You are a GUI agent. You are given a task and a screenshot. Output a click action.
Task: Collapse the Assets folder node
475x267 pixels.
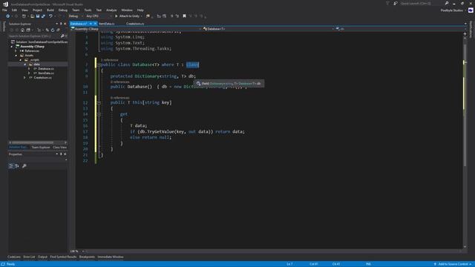[16, 56]
